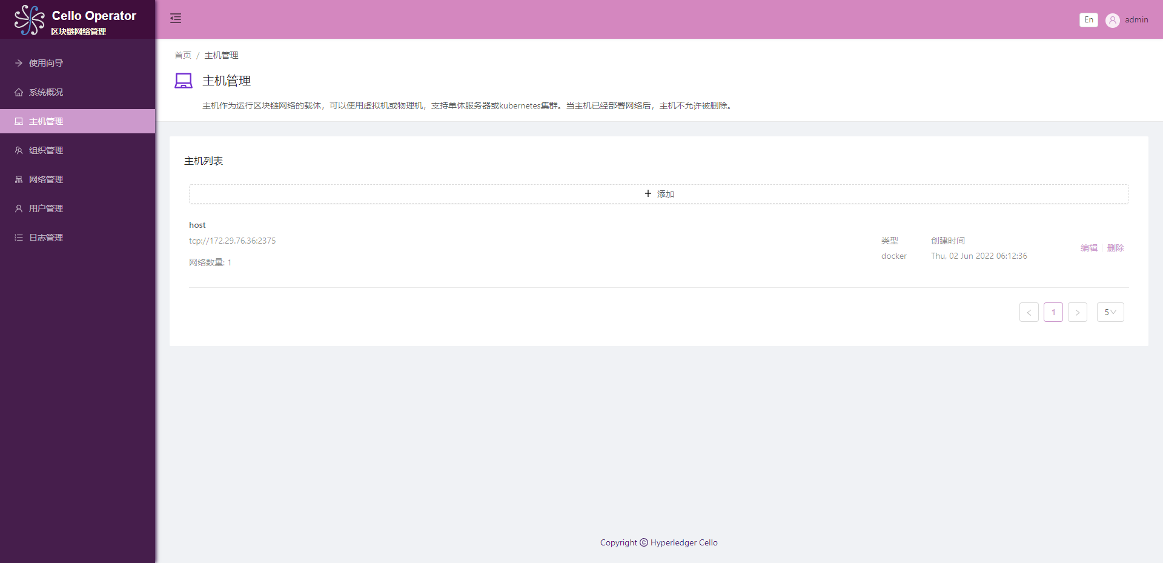Click the list icon beside 日志管理

pyautogui.click(x=19, y=238)
